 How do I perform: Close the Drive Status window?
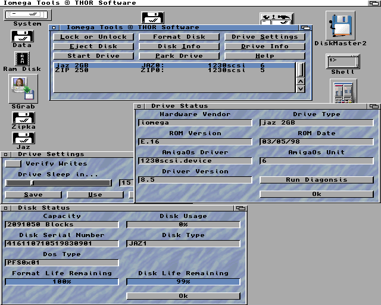click(x=139, y=106)
